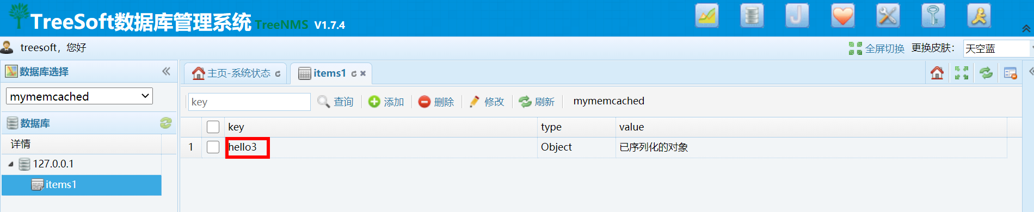Click the 删除 delete button
Screen dimensions: 1034x212
(x=436, y=102)
